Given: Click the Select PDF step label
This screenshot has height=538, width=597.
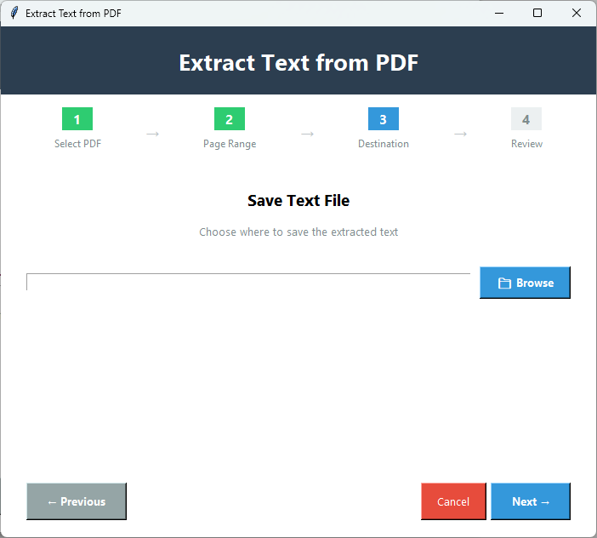Looking at the screenshot, I should pyautogui.click(x=77, y=144).
